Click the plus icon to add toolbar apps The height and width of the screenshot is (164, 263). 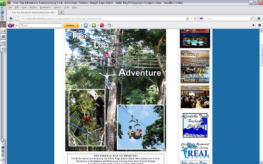click(254, 25)
